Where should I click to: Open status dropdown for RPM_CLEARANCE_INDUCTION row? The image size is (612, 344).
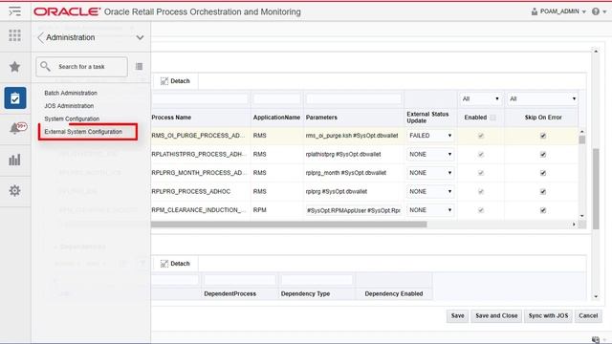pyautogui.click(x=430, y=210)
